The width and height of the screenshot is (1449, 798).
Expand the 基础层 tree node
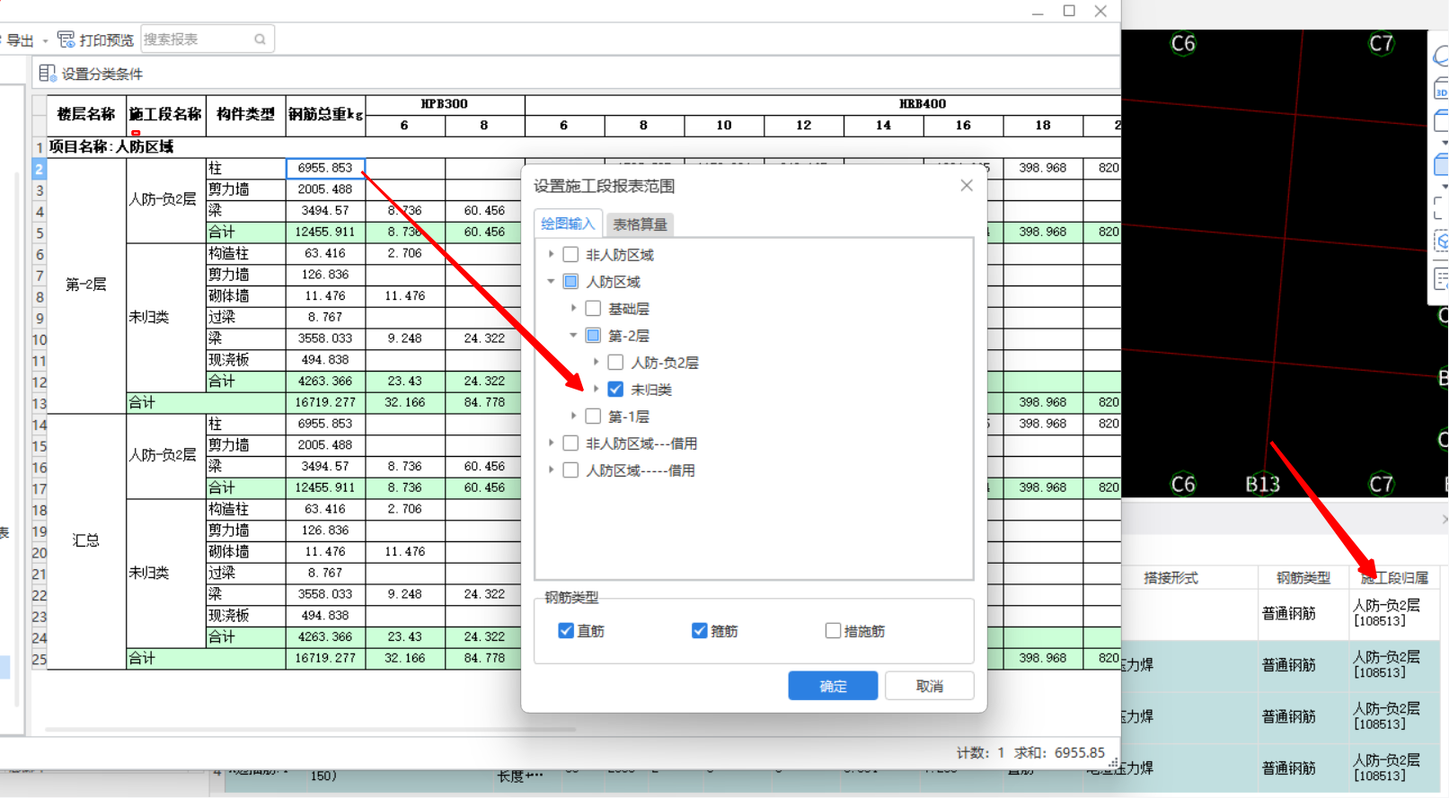573,309
